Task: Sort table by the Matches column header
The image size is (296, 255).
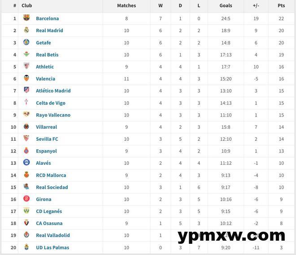Action: click(x=126, y=6)
